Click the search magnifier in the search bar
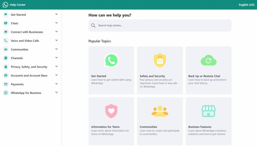 93,25
